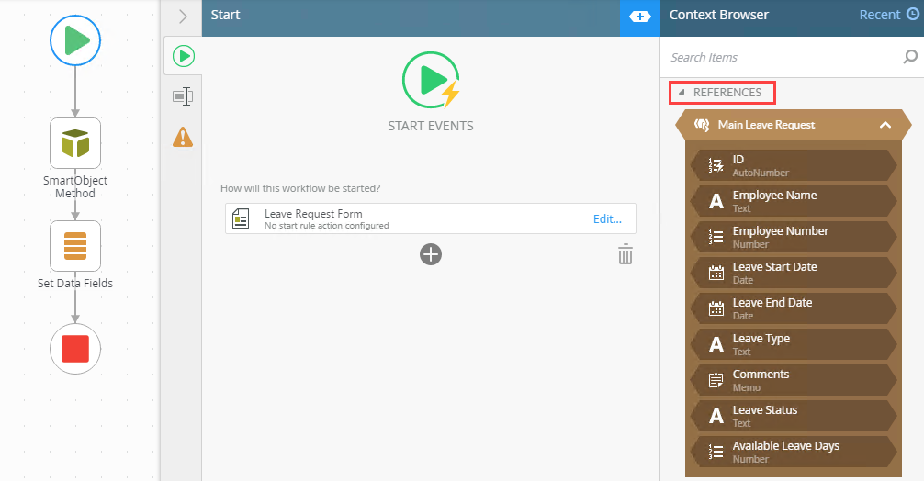The width and height of the screenshot is (924, 481).
Task: Collapse the Main Leave Request reference
Action: pyautogui.click(x=885, y=125)
